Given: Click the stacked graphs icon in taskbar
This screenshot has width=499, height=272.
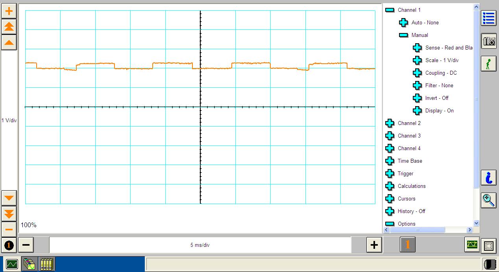Looking at the screenshot, I should 30,264.
